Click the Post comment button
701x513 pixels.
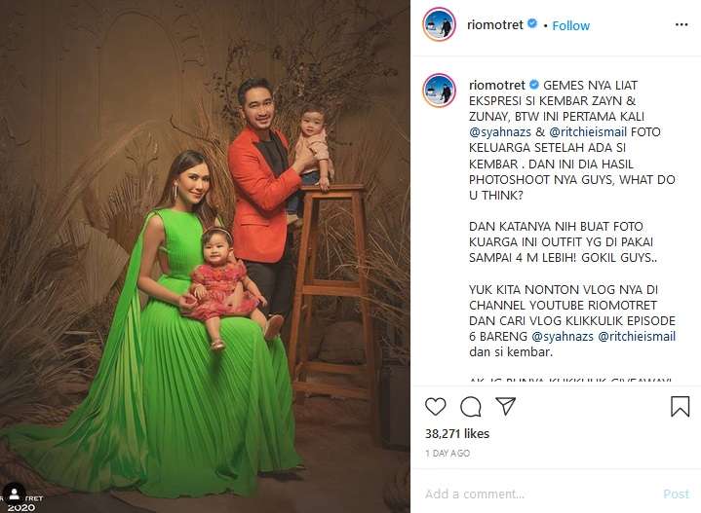676,494
